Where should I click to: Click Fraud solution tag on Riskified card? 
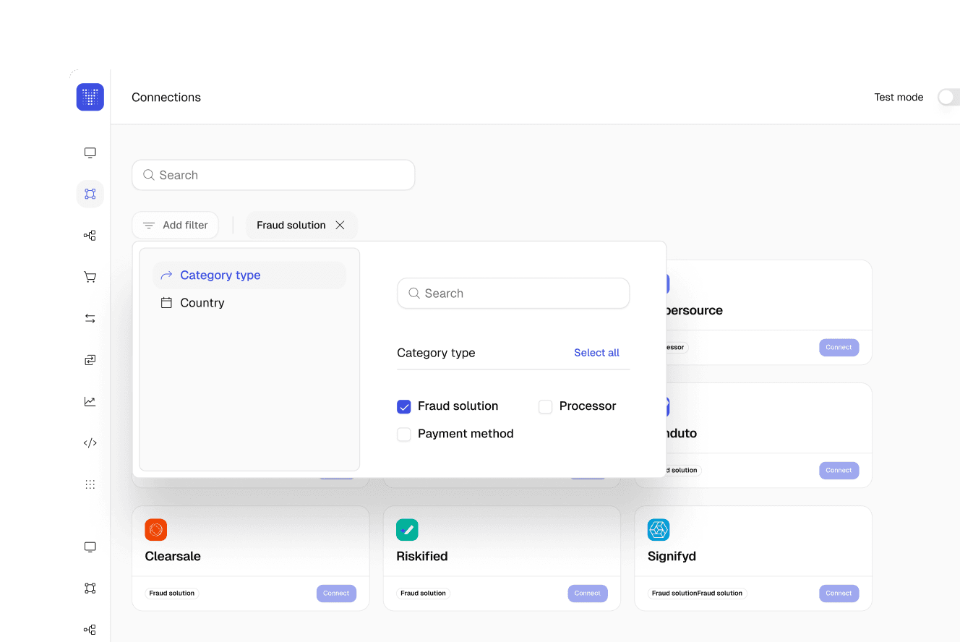point(424,593)
